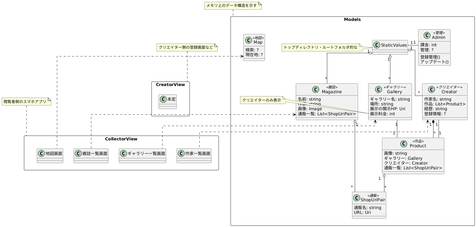The height and width of the screenshot is (227, 476).
Task: Select the 地図画面 class label
Action: click(x=54, y=154)
